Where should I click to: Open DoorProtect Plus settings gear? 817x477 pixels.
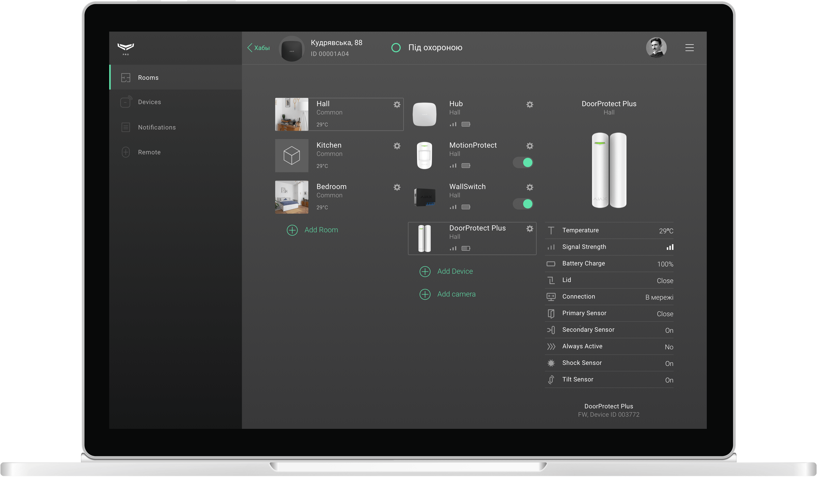tap(529, 229)
